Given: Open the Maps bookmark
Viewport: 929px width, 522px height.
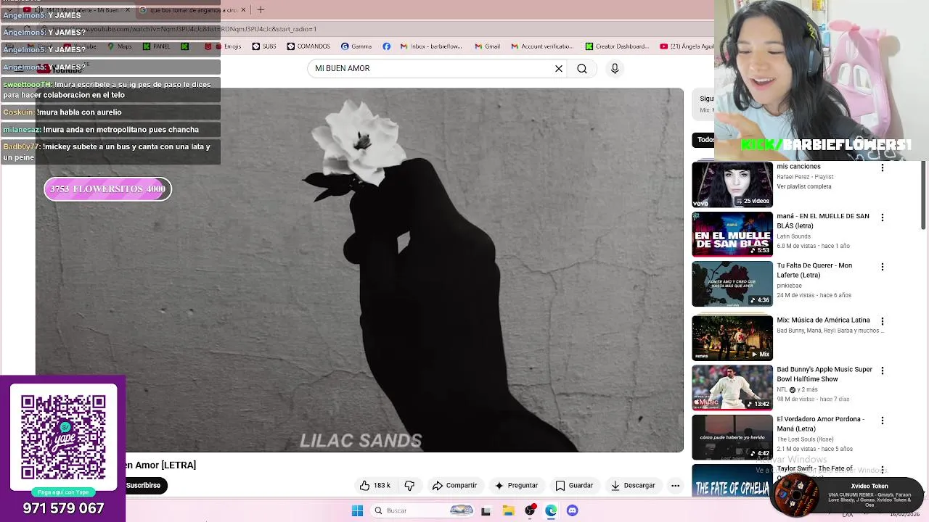Looking at the screenshot, I should click(120, 46).
